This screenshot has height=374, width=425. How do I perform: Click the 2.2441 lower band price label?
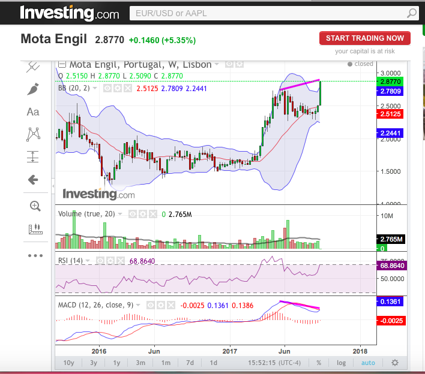tap(390, 133)
